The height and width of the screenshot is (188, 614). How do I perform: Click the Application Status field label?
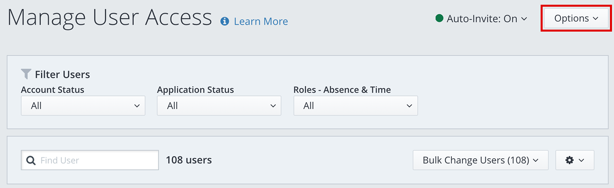(x=195, y=90)
